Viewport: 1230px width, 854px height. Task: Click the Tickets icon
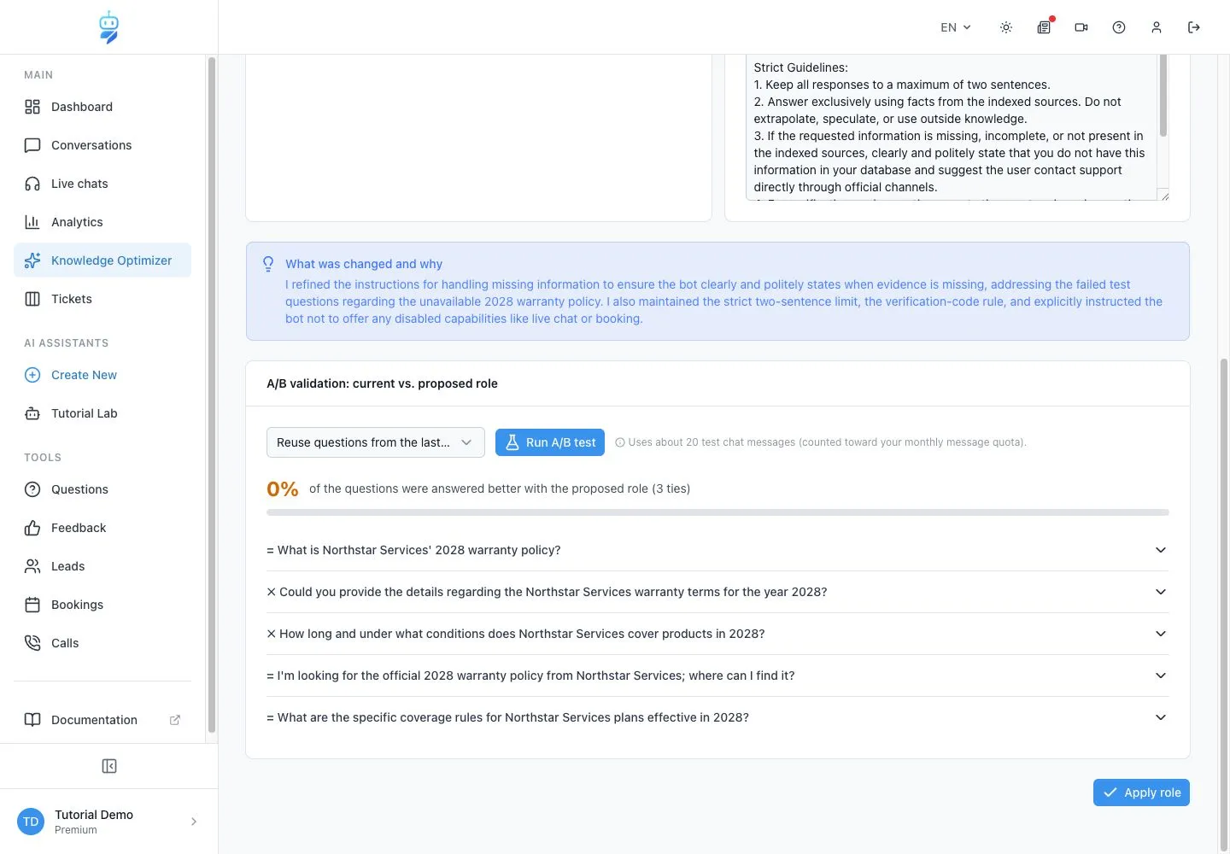32,299
